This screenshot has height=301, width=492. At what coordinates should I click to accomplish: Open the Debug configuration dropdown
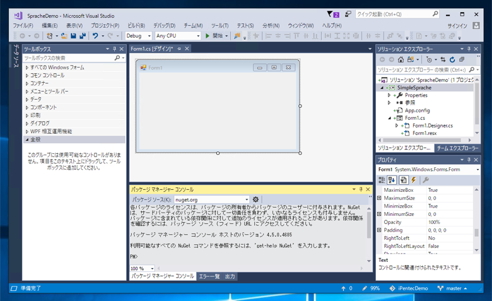pyautogui.click(x=149, y=36)
